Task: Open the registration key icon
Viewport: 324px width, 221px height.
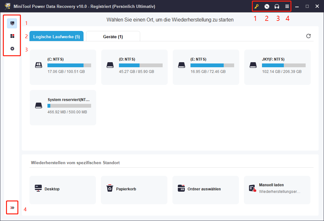Action: 256,6
